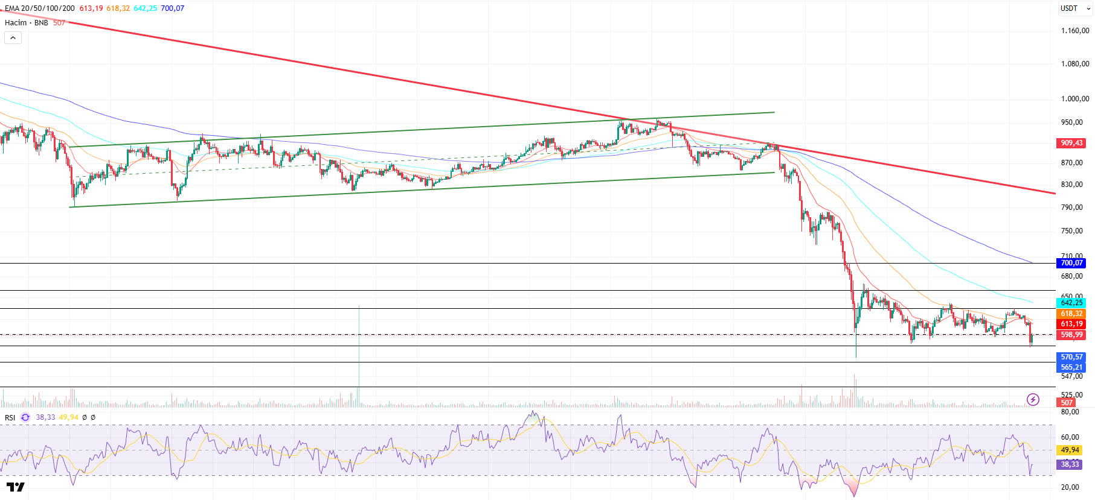The height and width of the screenshot is (500, 1095).
Task: Select the EMA 20/50/100/200 indicator label
Action: click(x=40, y=8)
